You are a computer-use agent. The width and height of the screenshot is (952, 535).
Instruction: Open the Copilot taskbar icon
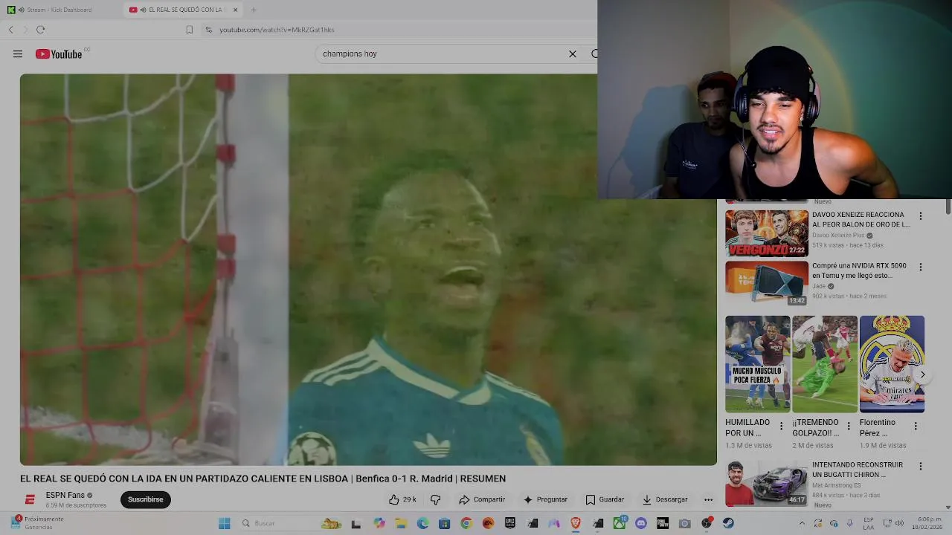click(379, 523)
